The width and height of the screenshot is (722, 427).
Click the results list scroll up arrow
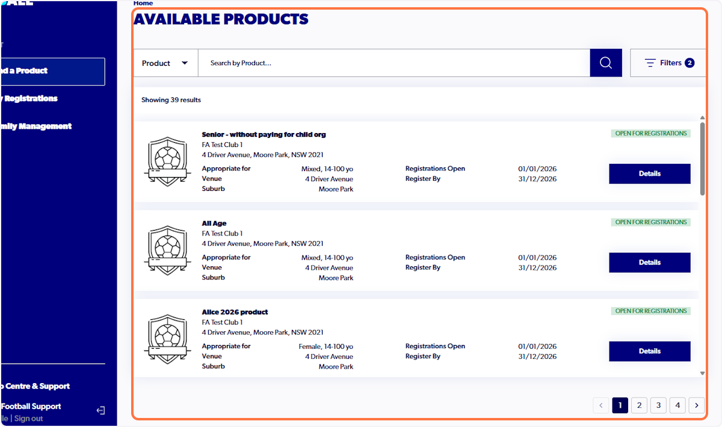tap(702, 118)
